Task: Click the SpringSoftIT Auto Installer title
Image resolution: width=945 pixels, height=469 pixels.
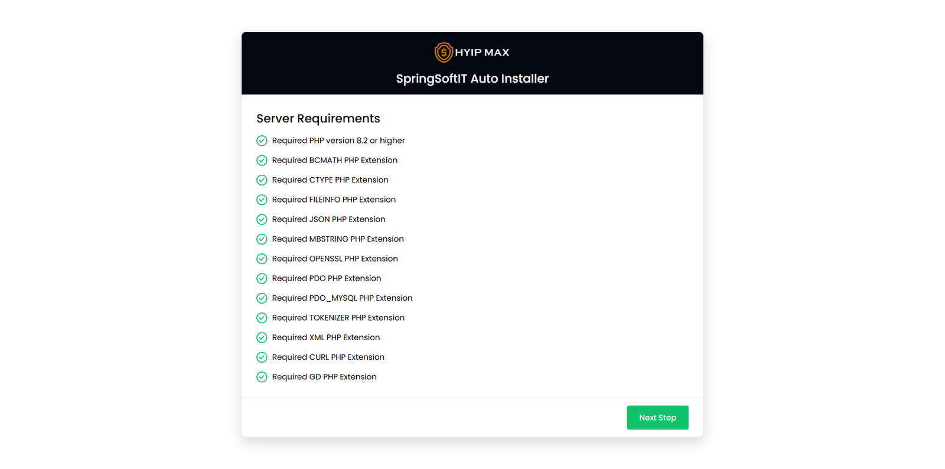Action: pos(472,79)
